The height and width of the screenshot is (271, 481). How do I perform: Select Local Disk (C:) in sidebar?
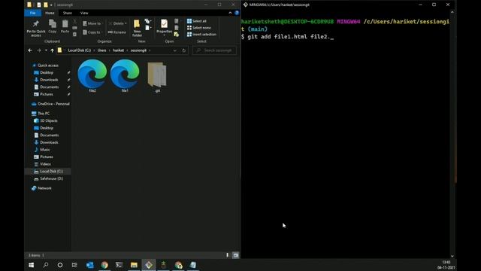[x=48, y=171]
